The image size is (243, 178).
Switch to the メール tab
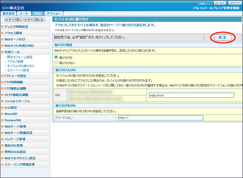point(24,13)
